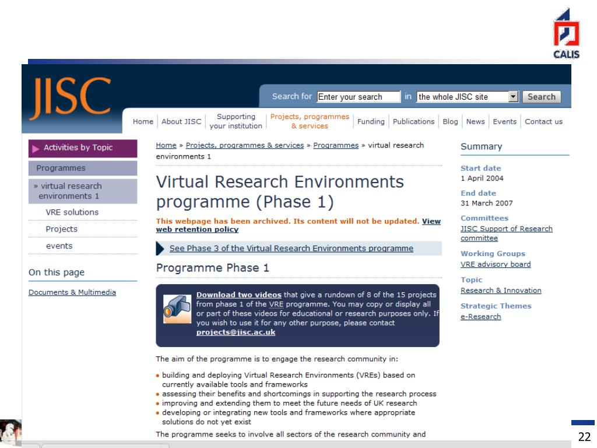Click the Activities by Topic arrow icon

pyautogui.click(x=36, y=149)
